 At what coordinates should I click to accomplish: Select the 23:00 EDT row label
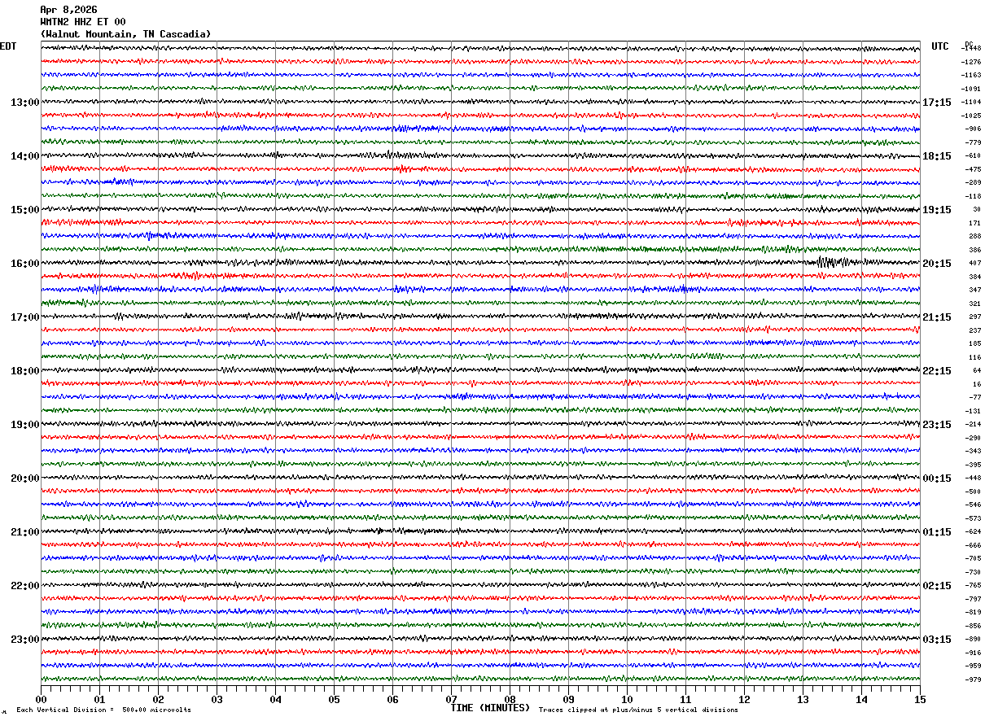24,639
